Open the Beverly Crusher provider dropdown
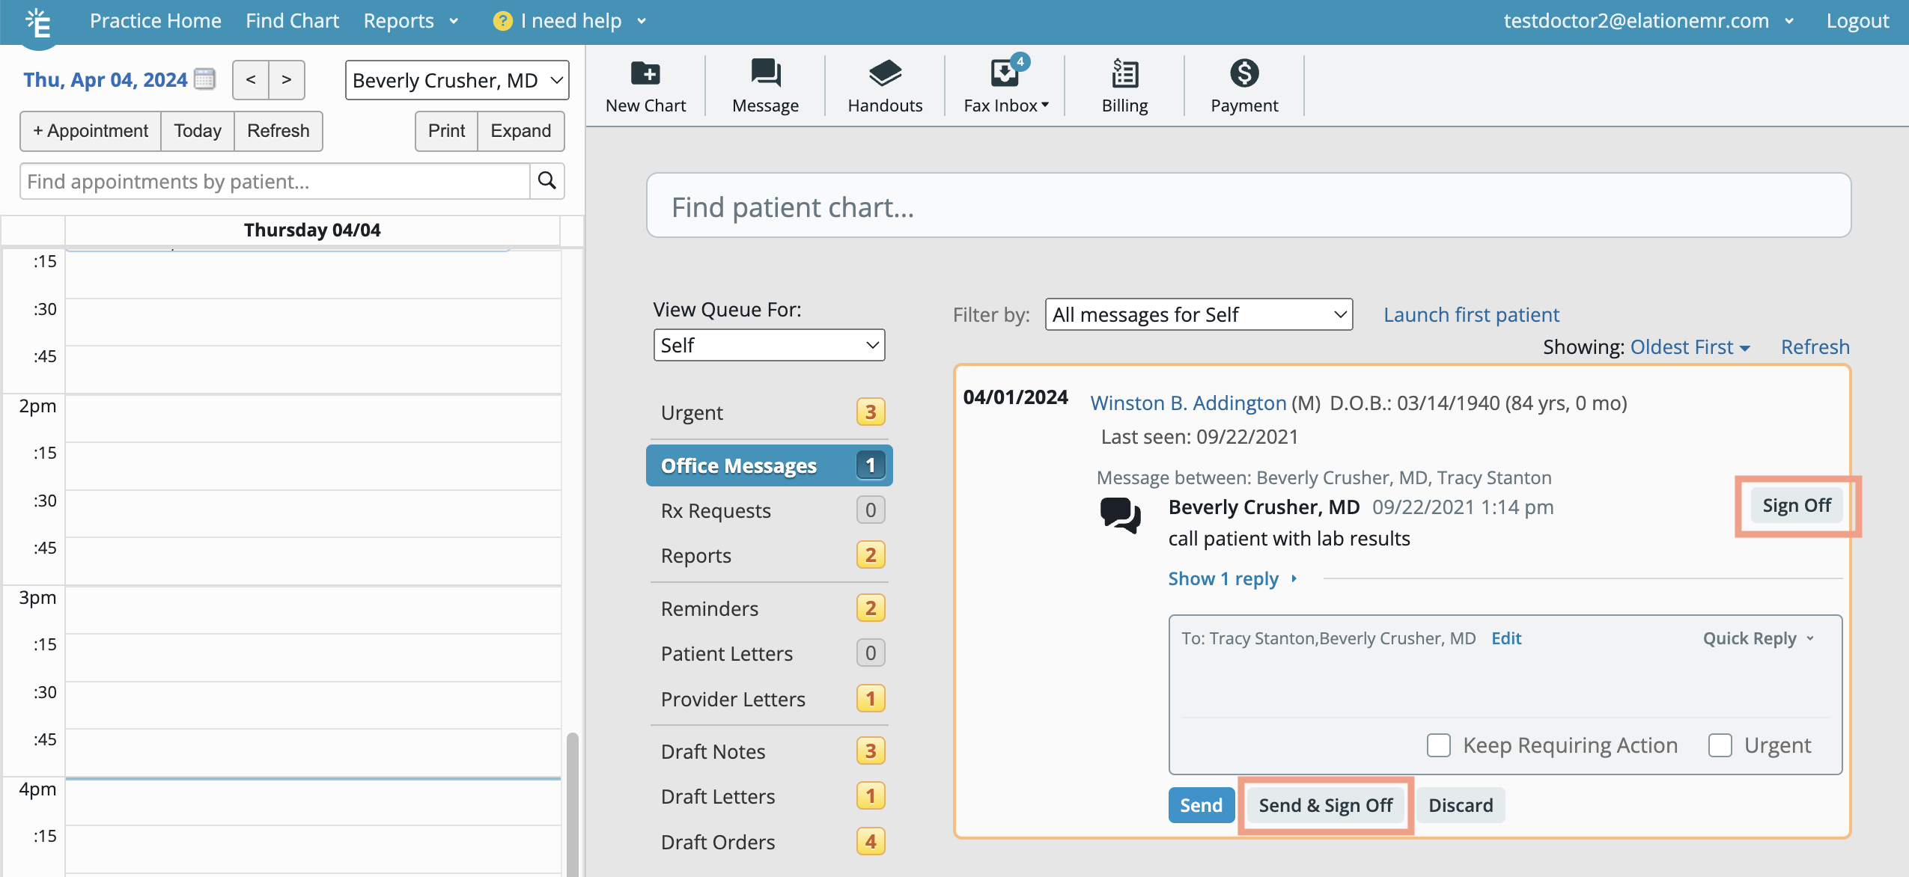This screenshot has height=877, width=1909. click(x=457, y=79)
